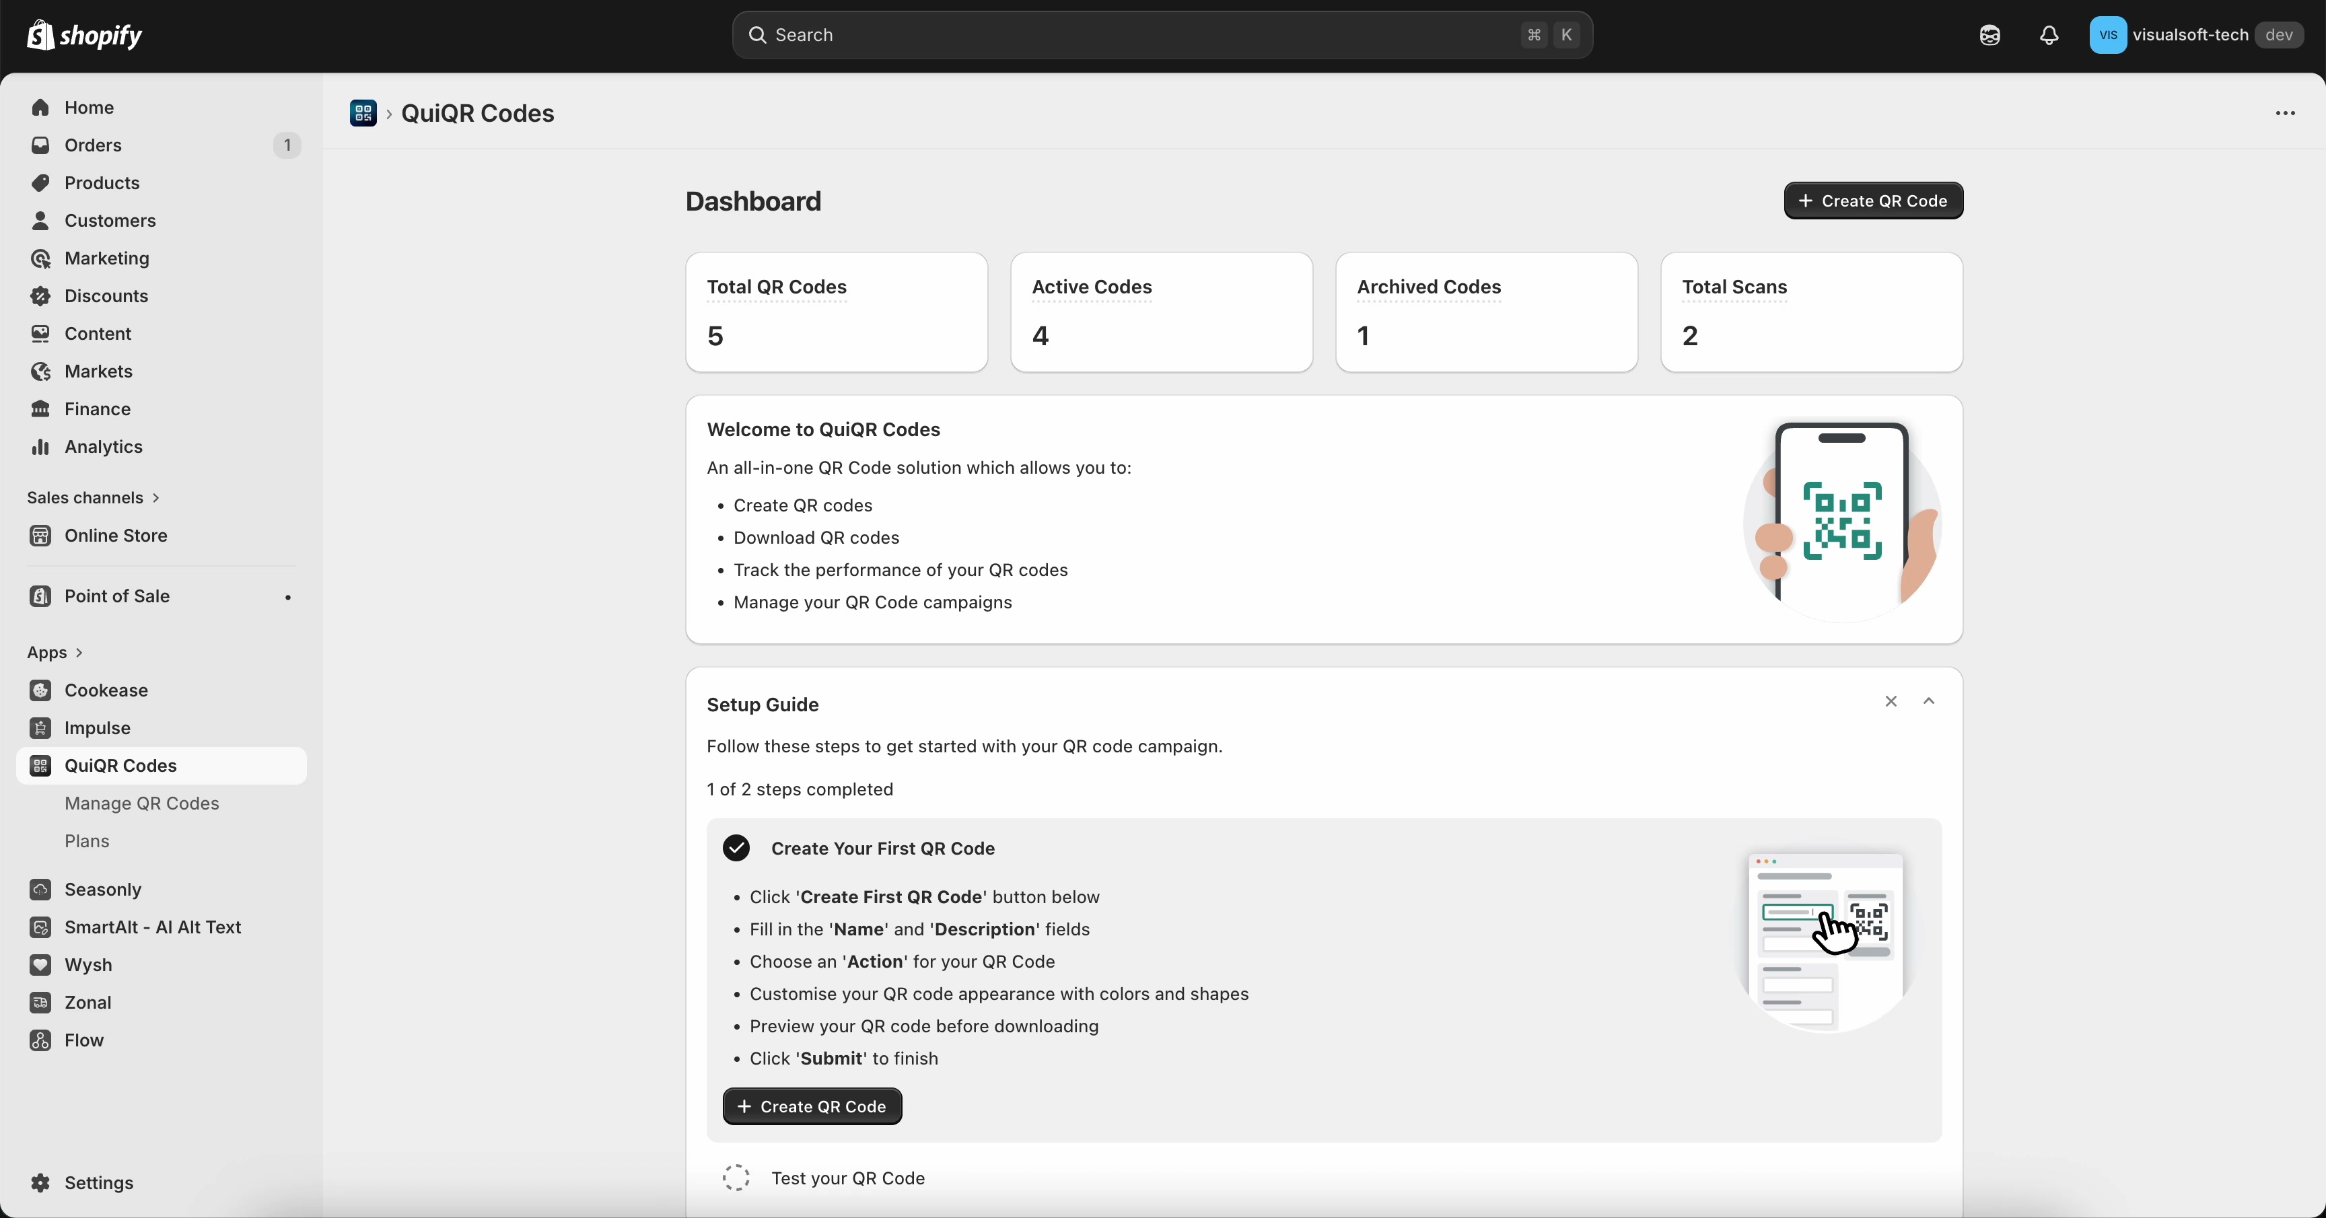Viewport: 2326px width, 1218px height.
Task: Open the notifications bell
Action: pyautogui.click(x=2049, y=35)
